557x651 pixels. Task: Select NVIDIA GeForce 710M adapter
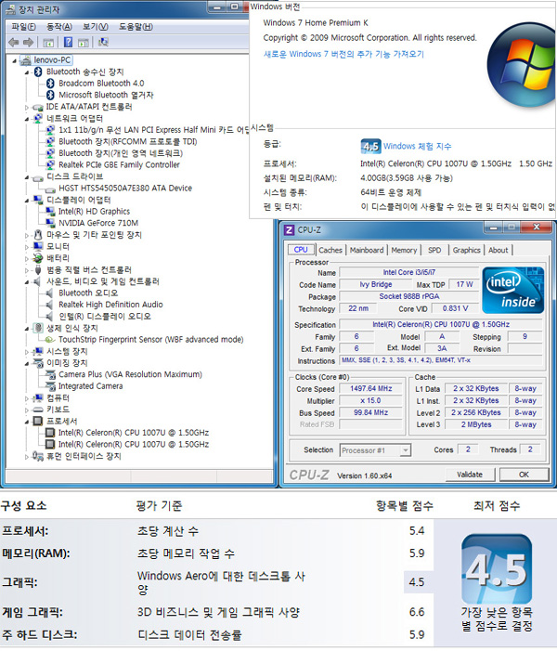coord(98,223)
